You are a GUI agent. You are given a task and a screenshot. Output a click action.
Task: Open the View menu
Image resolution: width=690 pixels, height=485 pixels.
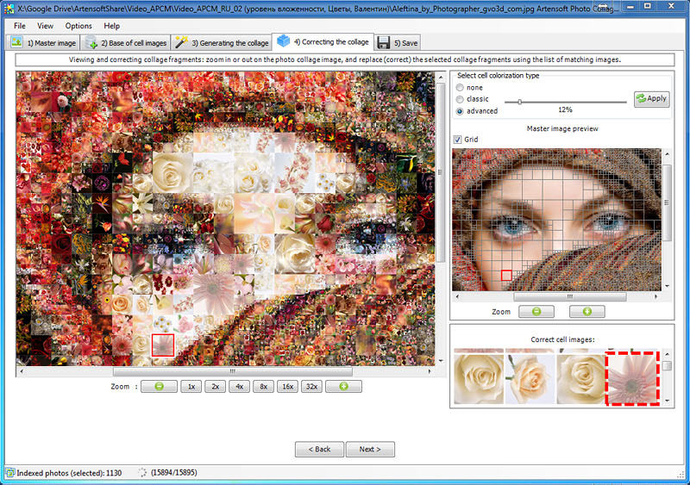[45, 26]
